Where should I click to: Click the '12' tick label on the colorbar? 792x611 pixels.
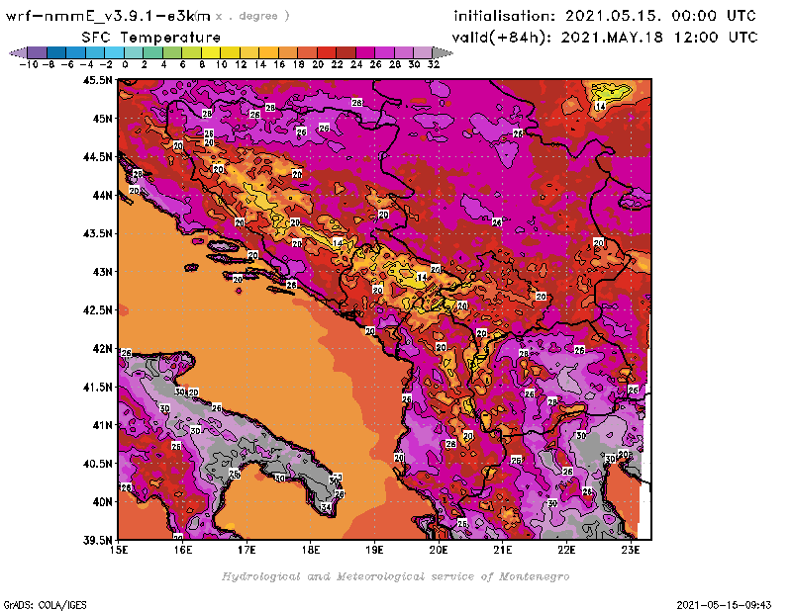pos(241,65)
